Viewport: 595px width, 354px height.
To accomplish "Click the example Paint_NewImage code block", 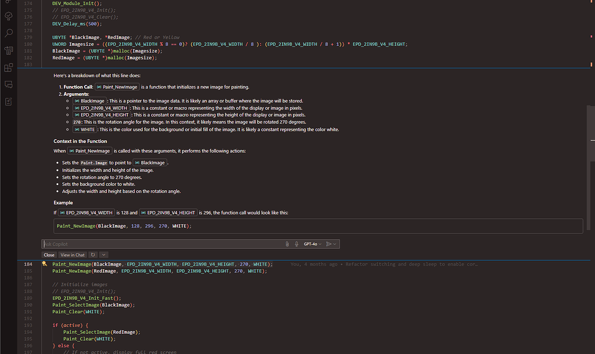I will pos(318,226).
